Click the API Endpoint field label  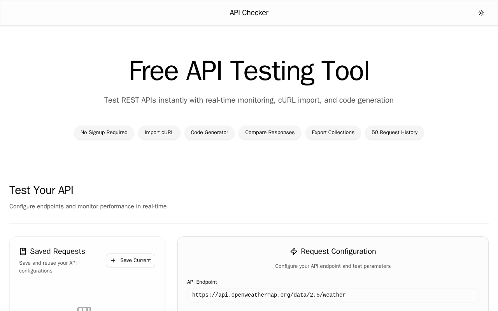(202, 282)
